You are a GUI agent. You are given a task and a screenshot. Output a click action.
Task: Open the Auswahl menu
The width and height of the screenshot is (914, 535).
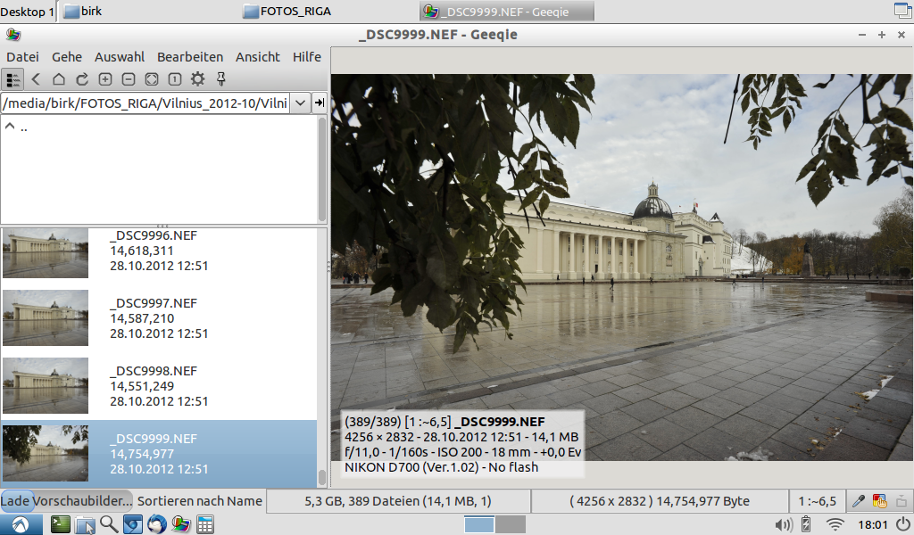[x=120, y=57]
